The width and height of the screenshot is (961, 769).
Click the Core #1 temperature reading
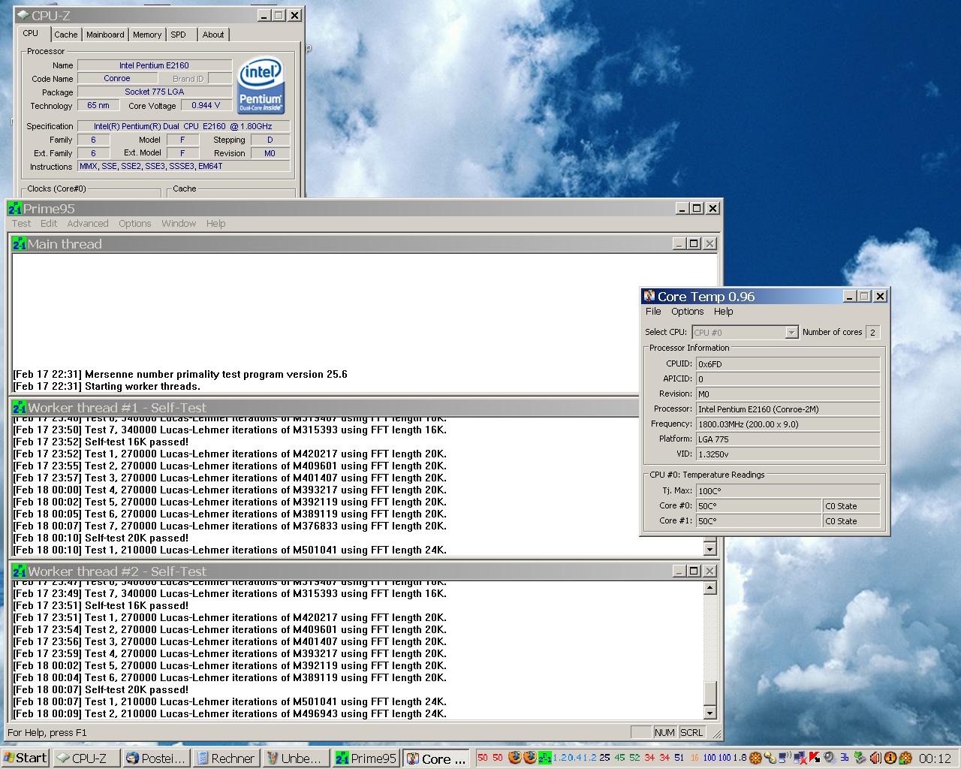tap(758, 520)
